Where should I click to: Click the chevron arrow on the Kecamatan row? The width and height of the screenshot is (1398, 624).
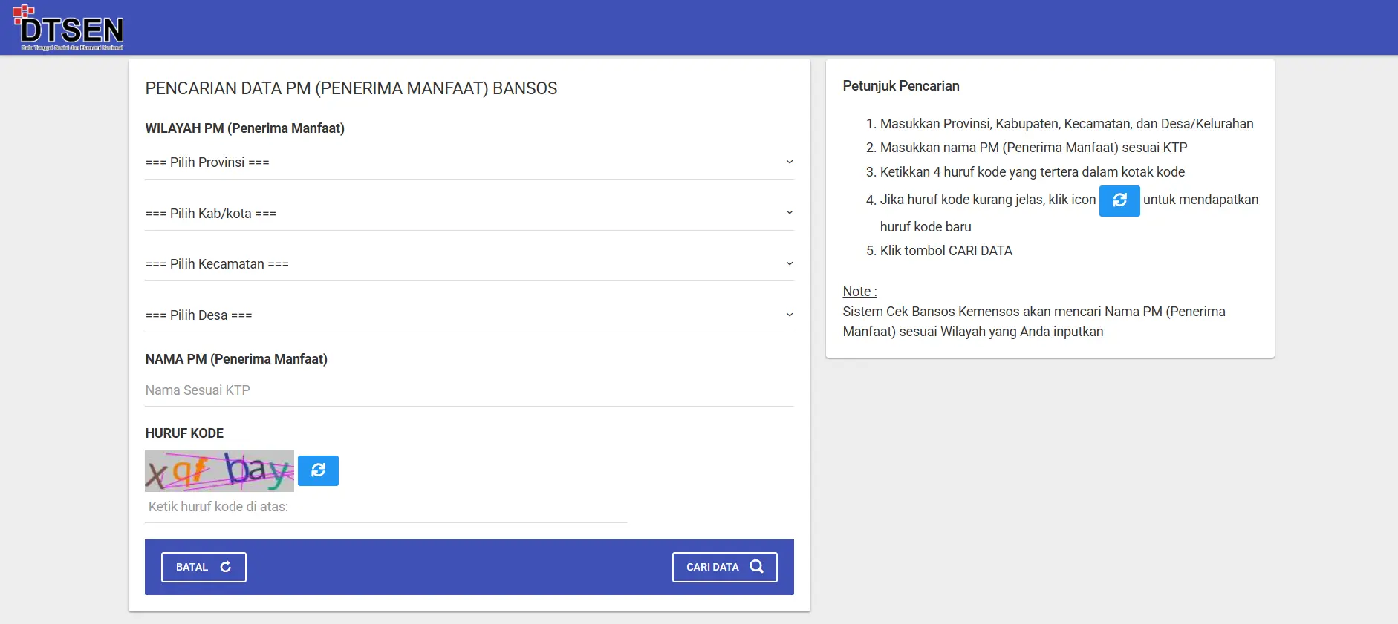point(789,263)
